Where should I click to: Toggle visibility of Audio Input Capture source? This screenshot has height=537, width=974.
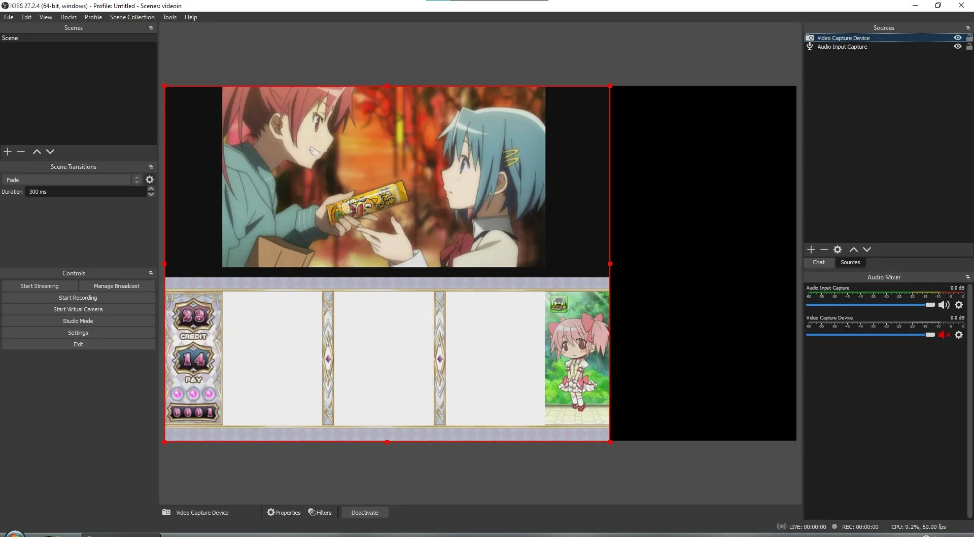957,47
